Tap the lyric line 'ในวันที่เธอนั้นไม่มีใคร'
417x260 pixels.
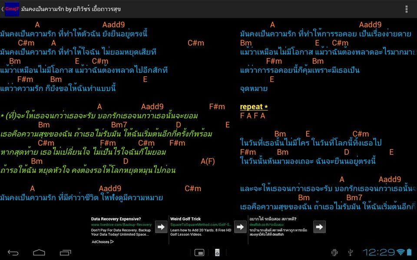tap(311, 143)
